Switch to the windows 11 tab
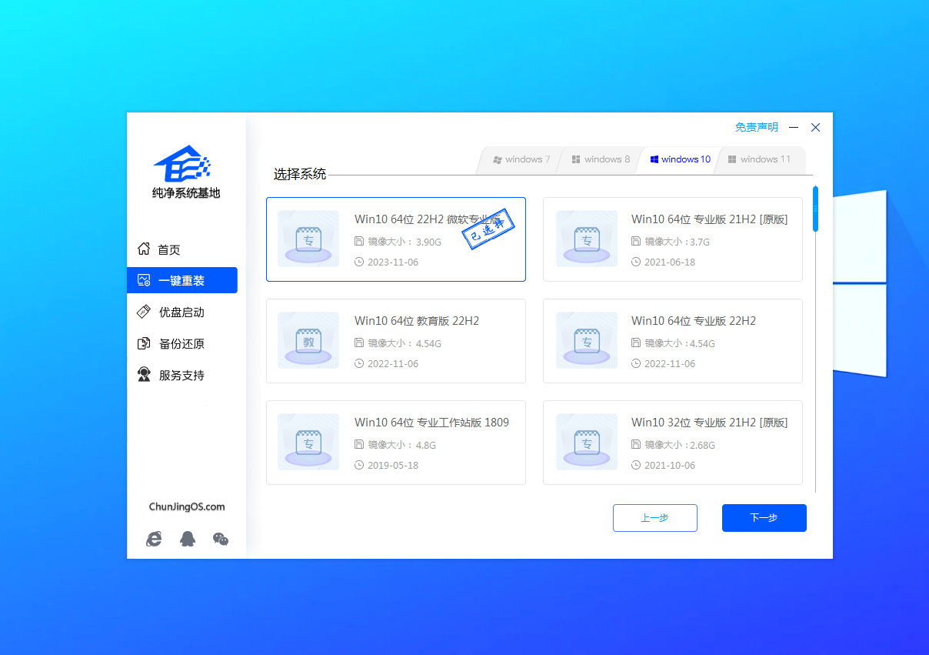 point(759,159)
